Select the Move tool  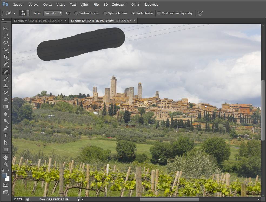tap(5, 29)
